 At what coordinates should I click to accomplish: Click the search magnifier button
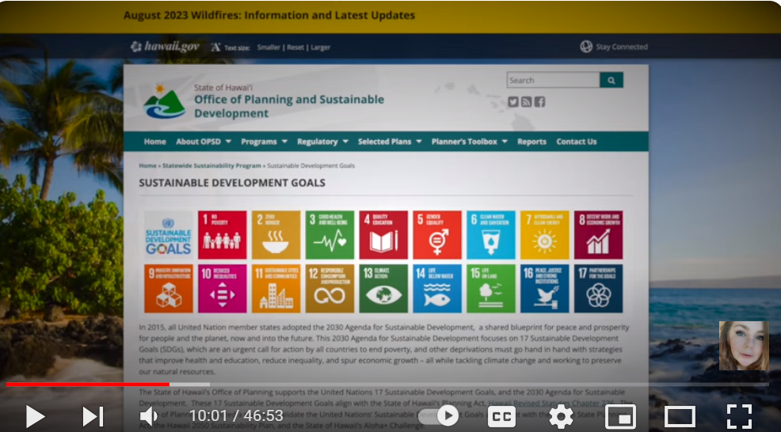611,80
